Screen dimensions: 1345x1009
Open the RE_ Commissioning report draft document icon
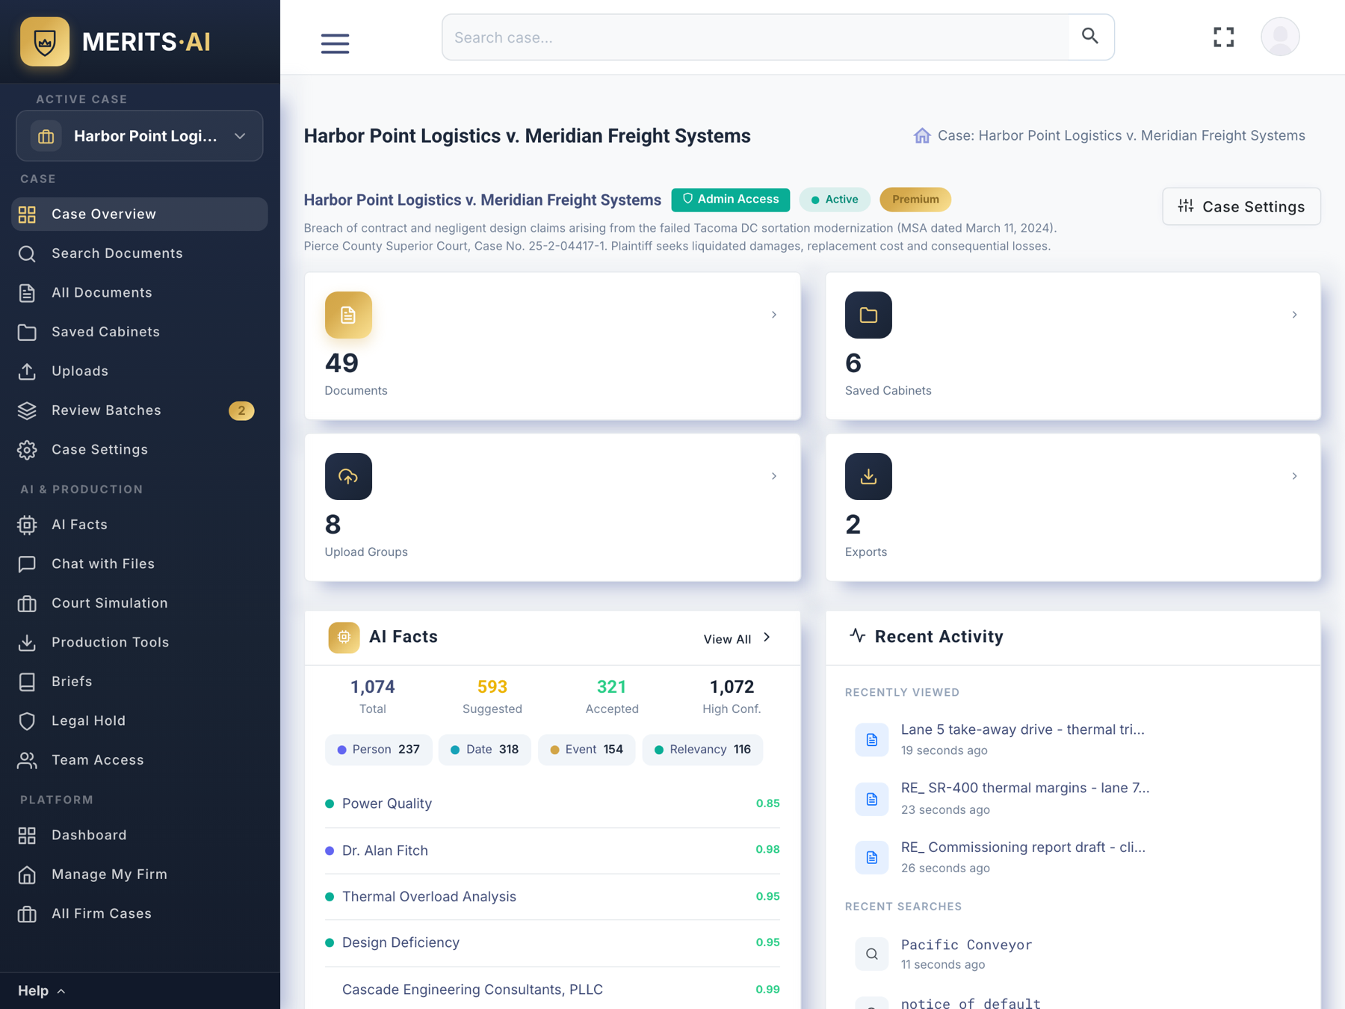pos(871,857)
